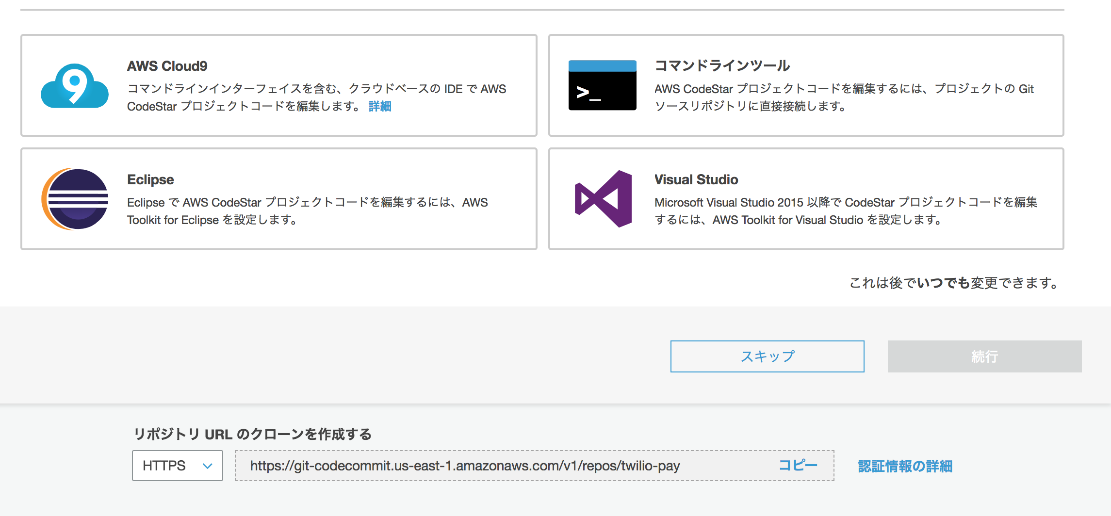Click the Visual Studio logo icon
Image resolution: width=1111 pixels, height=516 pixels.
click(603, 199)
